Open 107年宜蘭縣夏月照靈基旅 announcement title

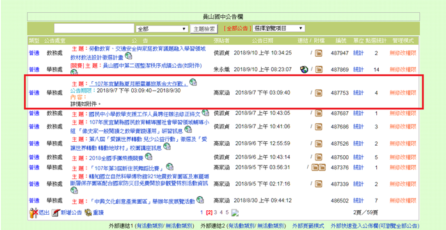click(x=139, y=84)
